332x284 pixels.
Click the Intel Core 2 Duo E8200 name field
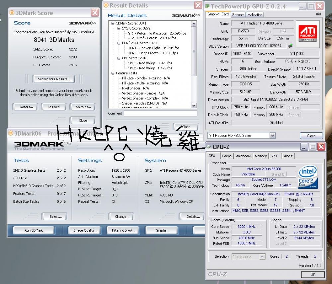[x=264, y=169]
